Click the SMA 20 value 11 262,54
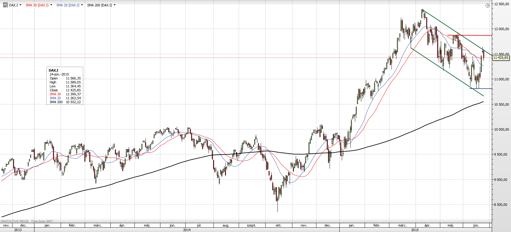The width and height of the screenshot is (511, 232). point(73,98)
